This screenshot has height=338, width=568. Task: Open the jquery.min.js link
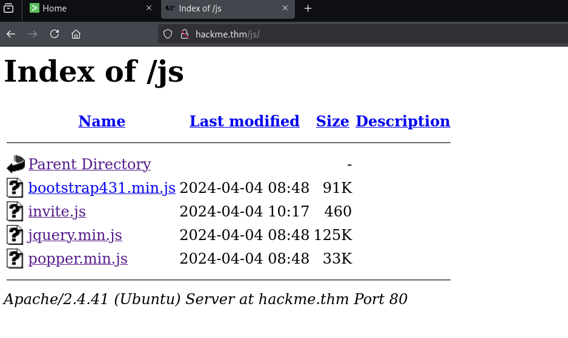pyautogui.click(x=75, y=235)
